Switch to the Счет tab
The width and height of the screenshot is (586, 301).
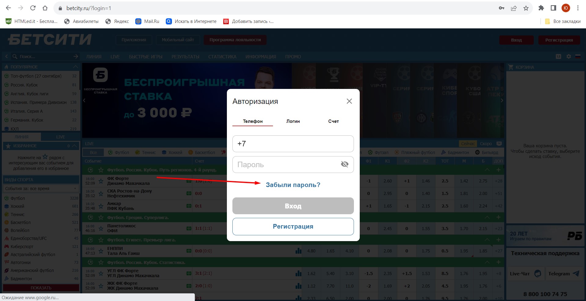pyautogui.click(x=333, y=121)
